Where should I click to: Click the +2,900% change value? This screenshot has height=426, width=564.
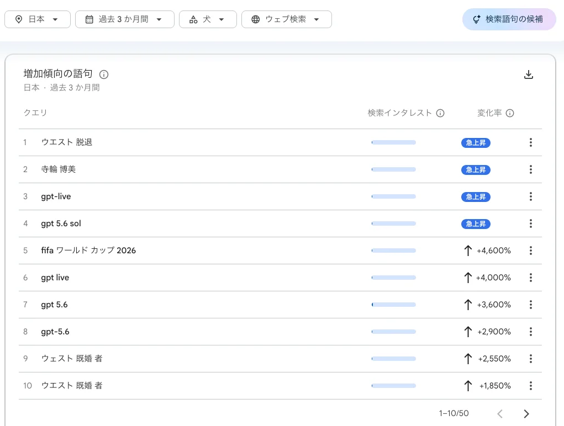click(x=494, y=332)
